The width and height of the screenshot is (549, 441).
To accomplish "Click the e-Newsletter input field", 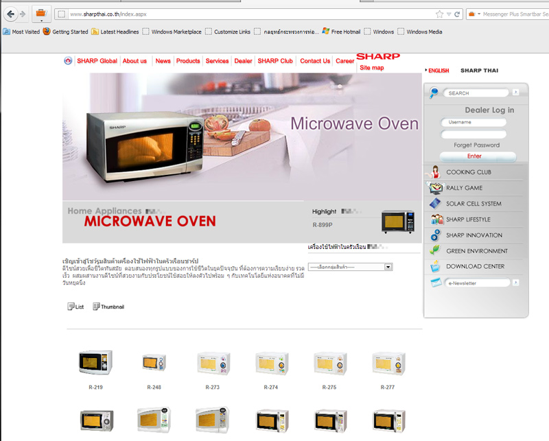I will [477, 283].
